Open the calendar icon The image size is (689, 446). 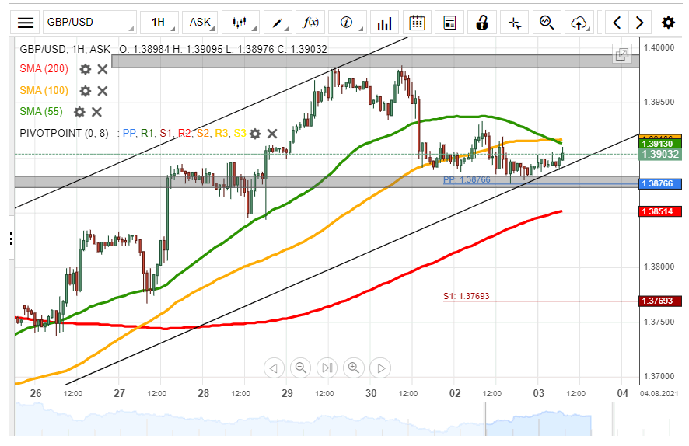point(417,23)
